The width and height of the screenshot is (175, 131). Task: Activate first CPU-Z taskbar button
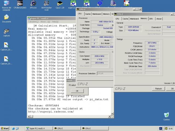67,129
